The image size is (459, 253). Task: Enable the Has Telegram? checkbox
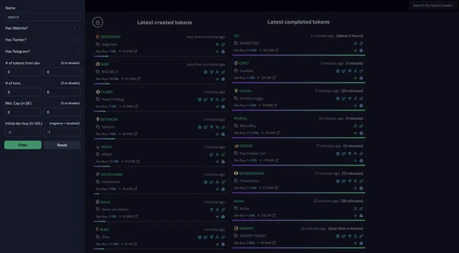tap(77, 51)
